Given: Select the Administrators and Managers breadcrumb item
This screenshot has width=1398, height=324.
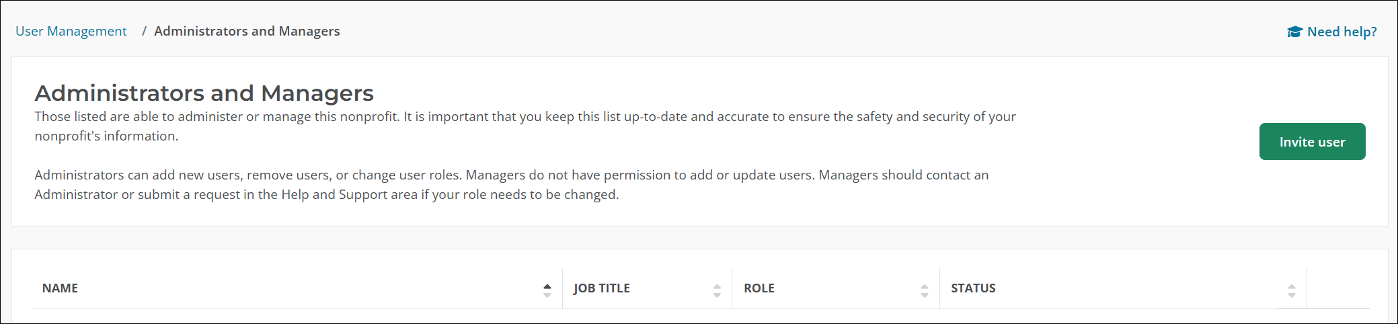Looking at the screenshot, I should [247, 31].
